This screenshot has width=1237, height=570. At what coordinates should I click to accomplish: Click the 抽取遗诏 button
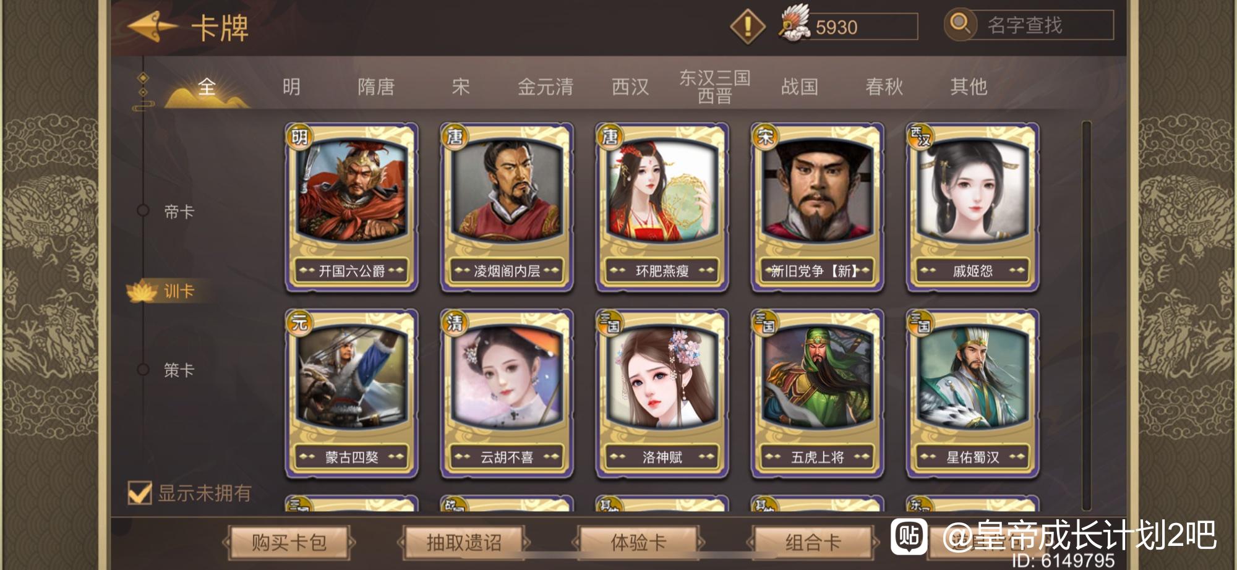[x=464, y=543]
